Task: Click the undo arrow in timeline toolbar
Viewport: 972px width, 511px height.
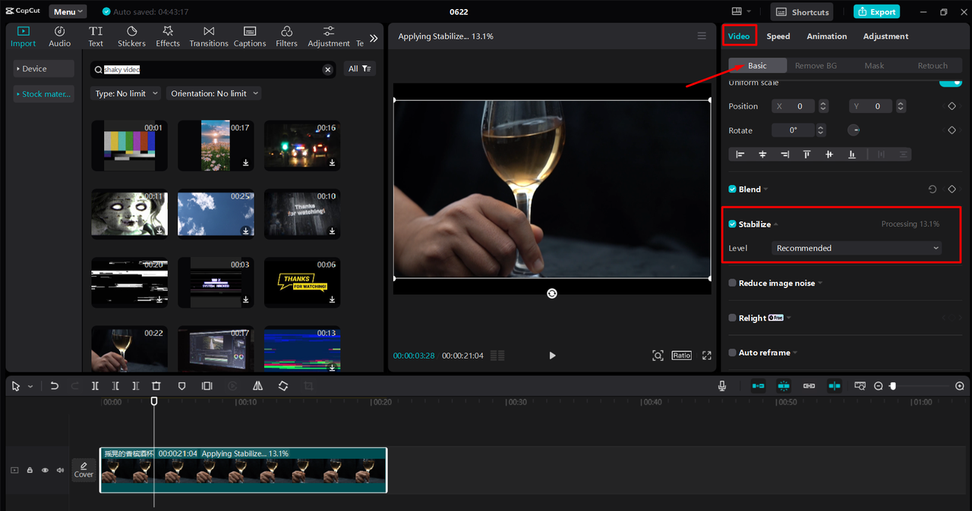Action: coord(55,386)
